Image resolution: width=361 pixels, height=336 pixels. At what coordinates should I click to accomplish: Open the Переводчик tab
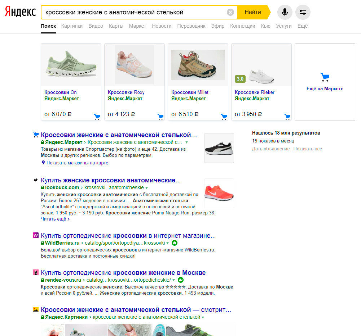tap(191, 26)
